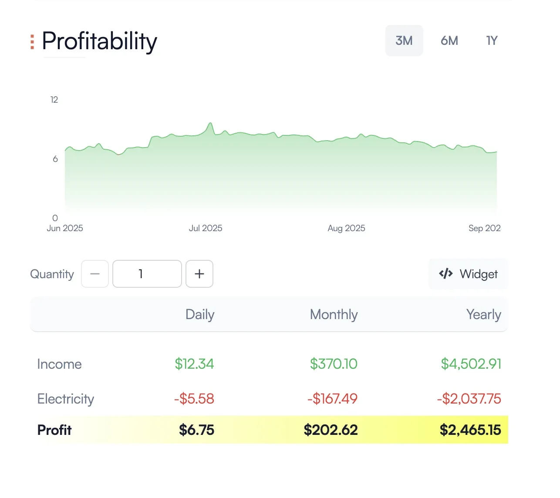The width and height of the screenshot is (560, 498).
Task: Click the monthly profit value $202.62
Action: click(x=331, y=430)
